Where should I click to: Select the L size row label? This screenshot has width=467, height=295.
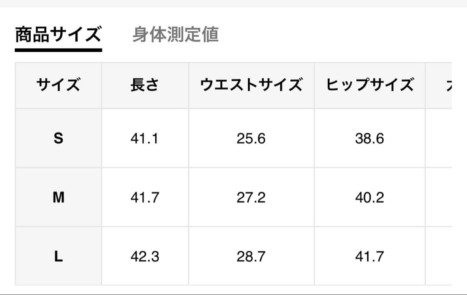(58, 257)
